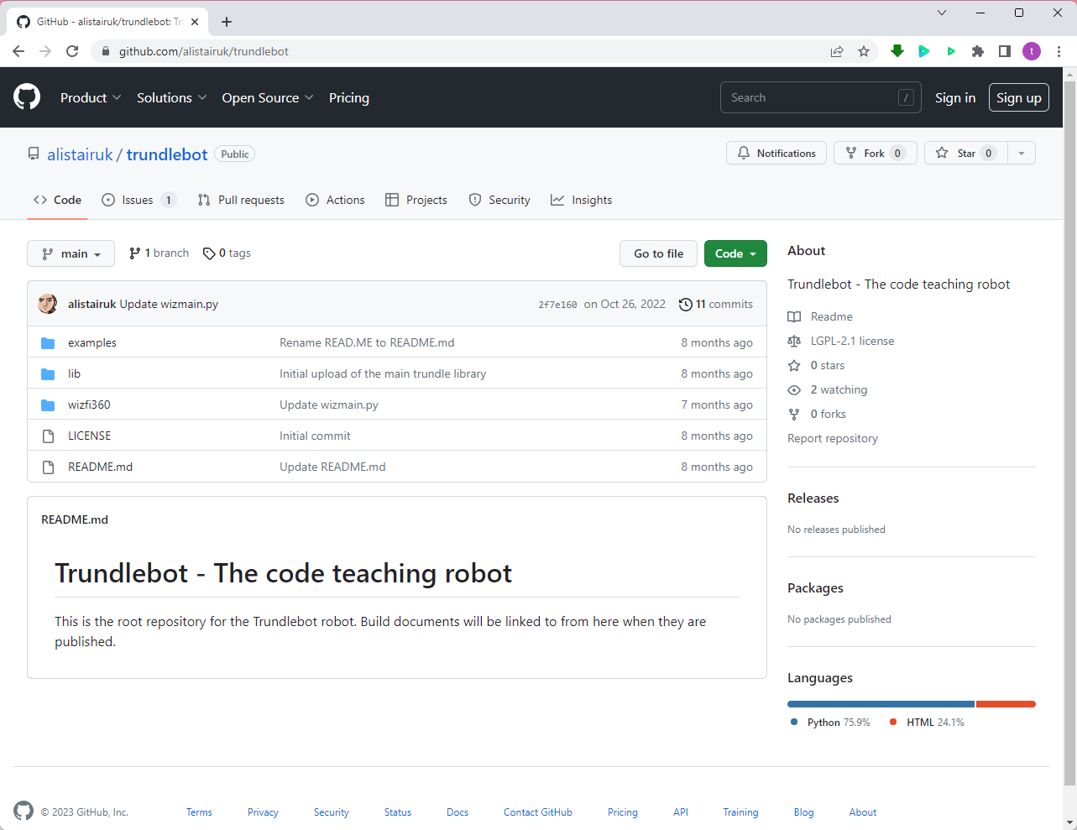This screenshot has width=1077, height=830.
Task: Open the Insights tab
Action: coord(581,200)
